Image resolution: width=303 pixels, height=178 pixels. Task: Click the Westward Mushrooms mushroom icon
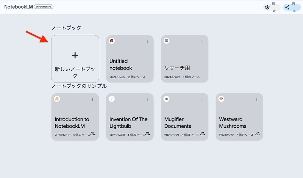tap(222, 99)
